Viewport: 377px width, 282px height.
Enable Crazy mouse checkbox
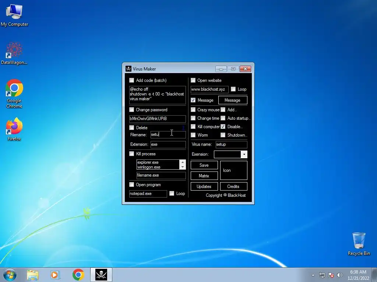coord(193,110)
